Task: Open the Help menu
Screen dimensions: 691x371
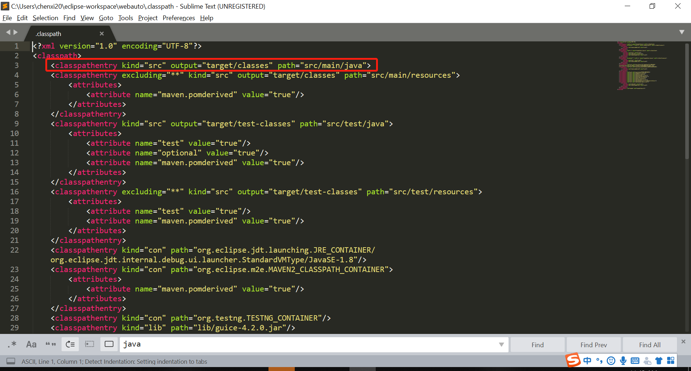Action: (207, 18)
